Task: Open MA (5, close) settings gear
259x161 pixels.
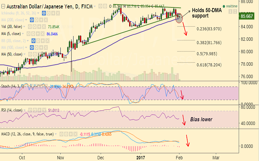Action: [x=33, y=34]
